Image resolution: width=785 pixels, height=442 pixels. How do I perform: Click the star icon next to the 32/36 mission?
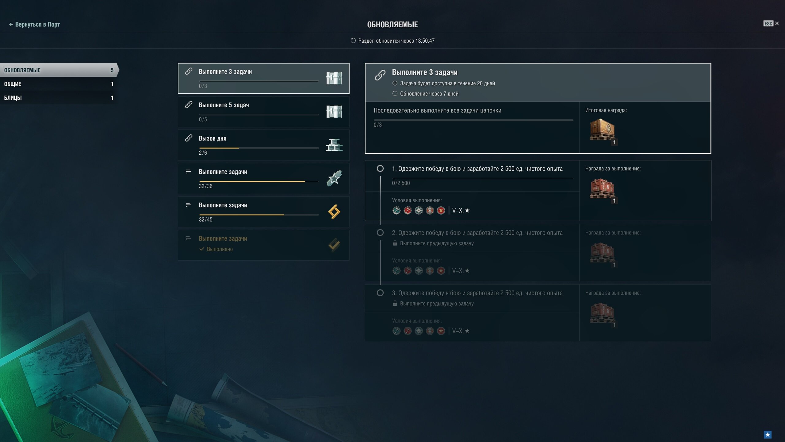(x=334, y=178)
